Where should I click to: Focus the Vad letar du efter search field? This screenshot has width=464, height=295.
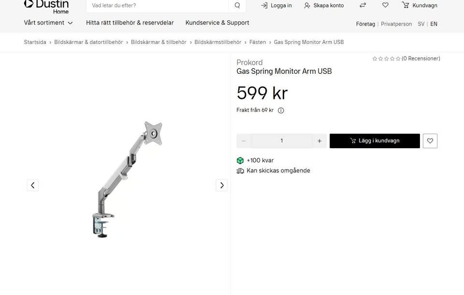click(x=157, y=5)
